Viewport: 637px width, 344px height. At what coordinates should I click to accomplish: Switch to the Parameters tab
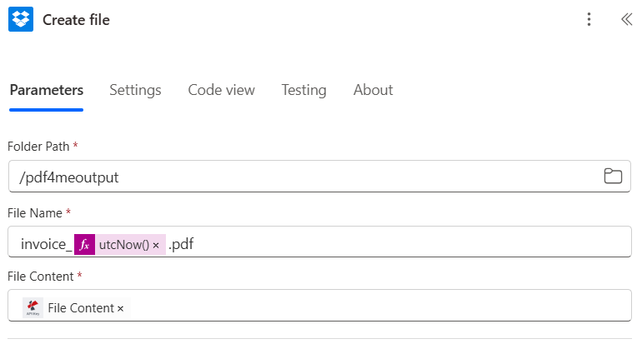pos(47,90)
